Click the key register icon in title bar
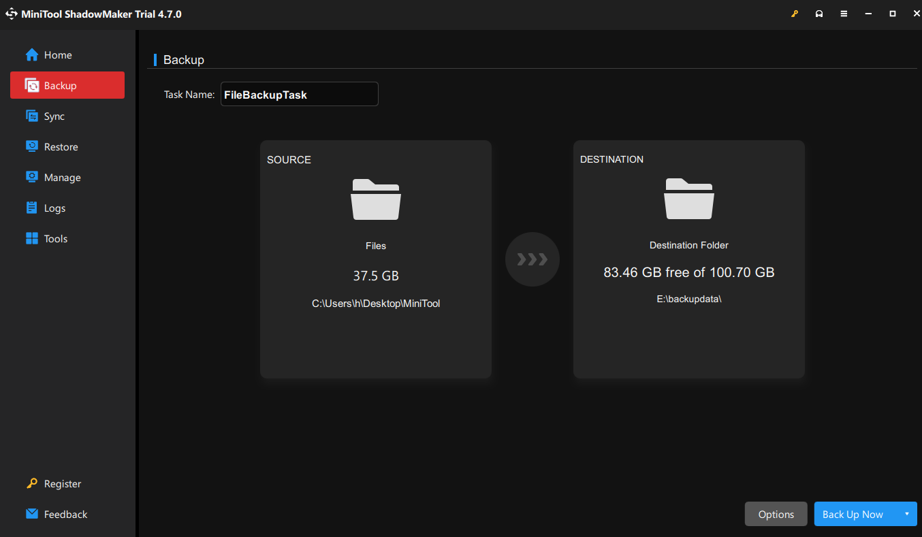The height and width of the screenshot is (537, 922). click(795, 14)
